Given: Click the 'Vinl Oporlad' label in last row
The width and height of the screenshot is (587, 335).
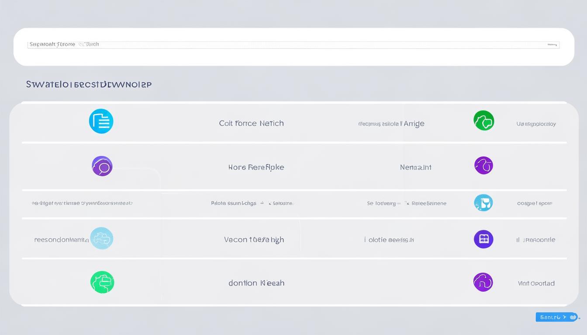Looking at the screenshot, I should [x=536, y=284].
